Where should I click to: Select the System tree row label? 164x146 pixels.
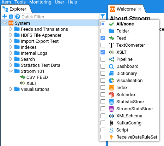22,23
